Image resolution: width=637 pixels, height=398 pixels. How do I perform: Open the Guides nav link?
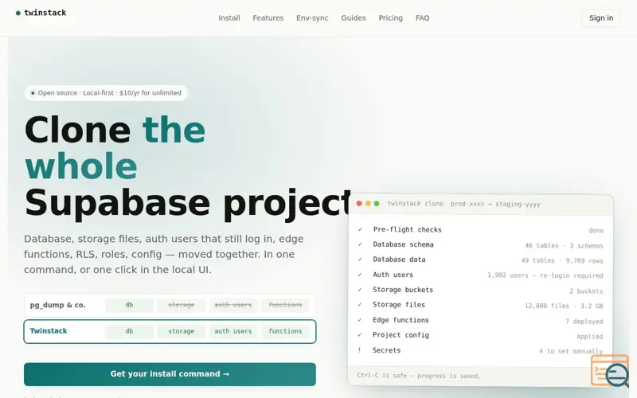(354, 18)
